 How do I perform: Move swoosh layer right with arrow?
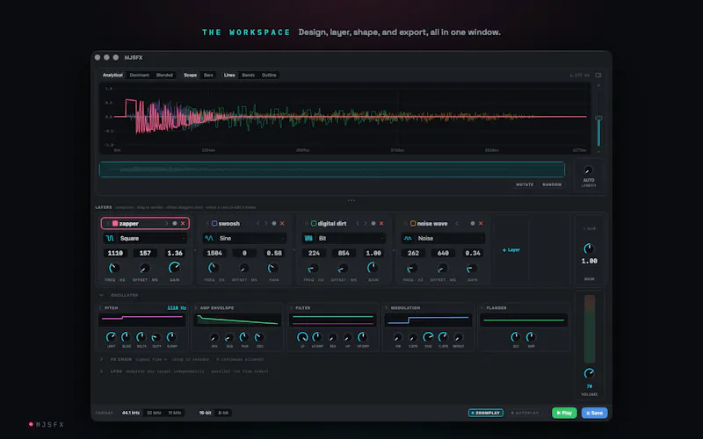[x=266, y=224]
